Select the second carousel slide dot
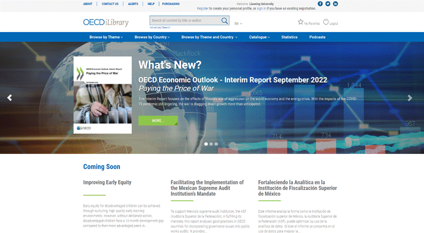424x233 pixels. tap(211, 144)
